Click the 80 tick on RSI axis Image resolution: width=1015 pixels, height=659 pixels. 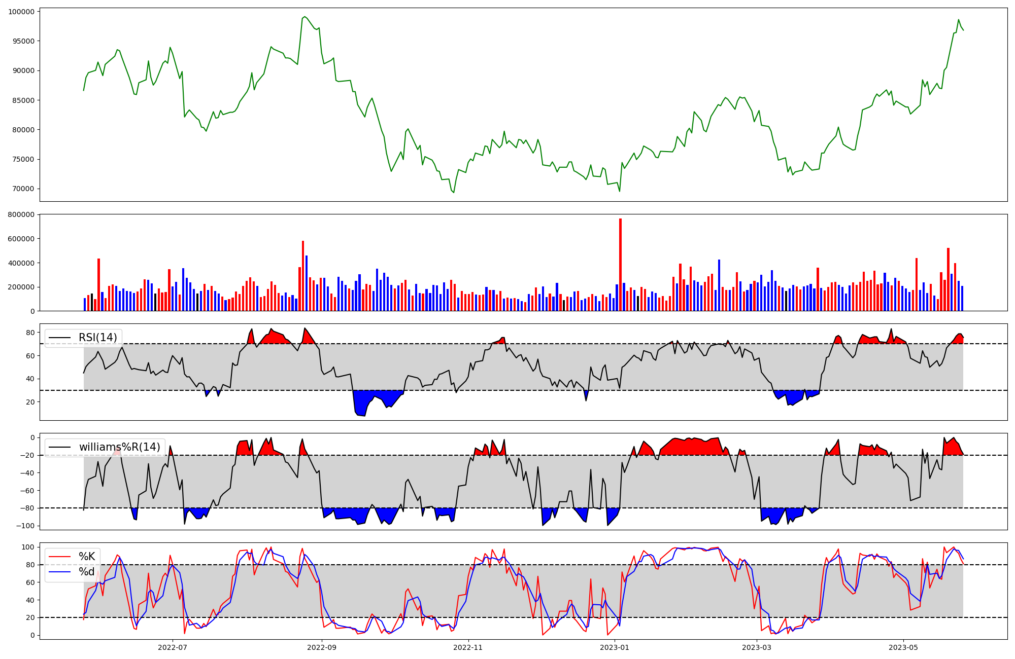[30, 333]
